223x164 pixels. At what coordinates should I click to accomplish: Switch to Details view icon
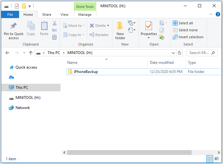click(210, 159)
